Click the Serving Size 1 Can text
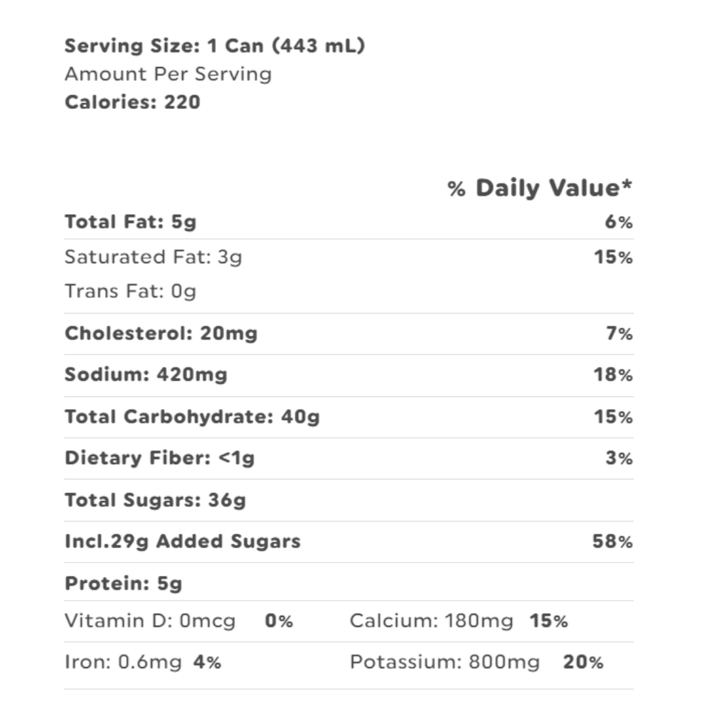 tap(214, 47)
